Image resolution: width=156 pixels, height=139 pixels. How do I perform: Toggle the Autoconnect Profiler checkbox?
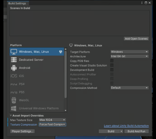click(x=112, y=74)
